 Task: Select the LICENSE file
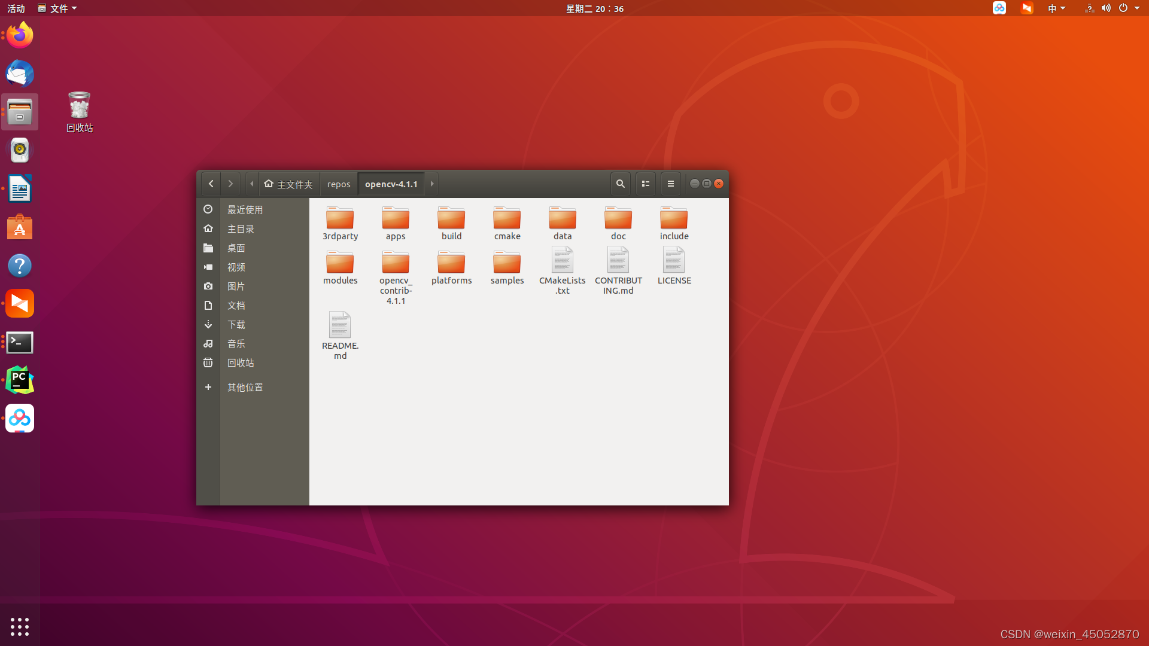(x=674, y=267)
